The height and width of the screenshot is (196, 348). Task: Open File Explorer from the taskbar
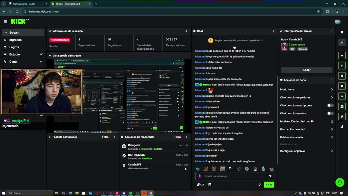click(77, 193)
